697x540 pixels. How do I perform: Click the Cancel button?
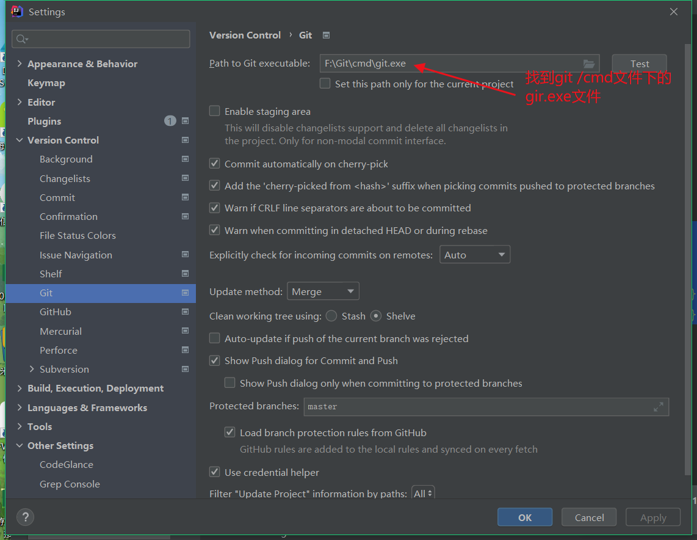click(589, 517)
